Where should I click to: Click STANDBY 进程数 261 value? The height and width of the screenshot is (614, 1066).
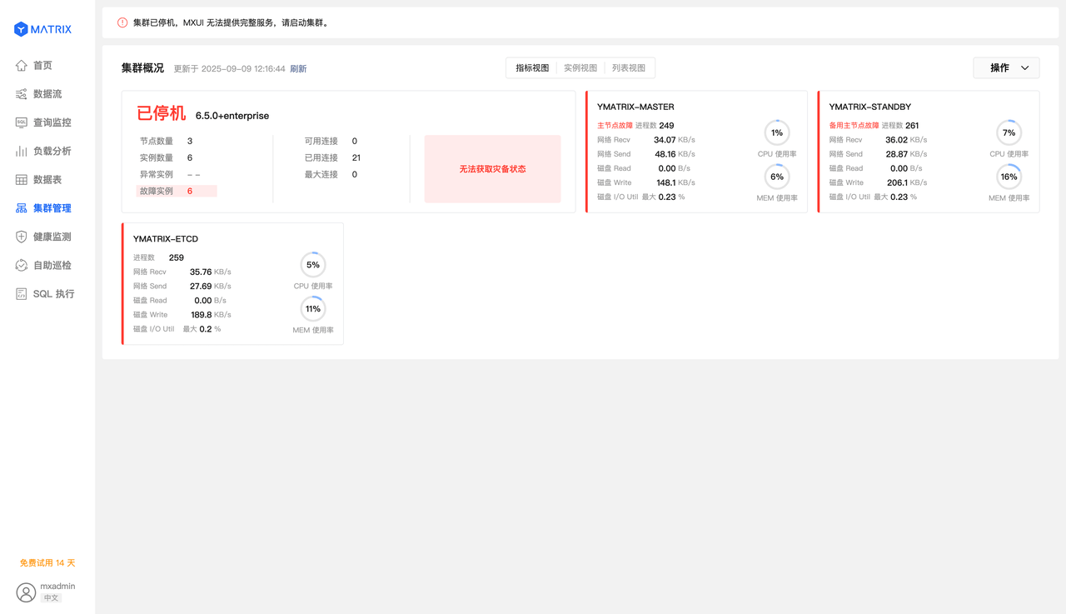pos(912,126)
